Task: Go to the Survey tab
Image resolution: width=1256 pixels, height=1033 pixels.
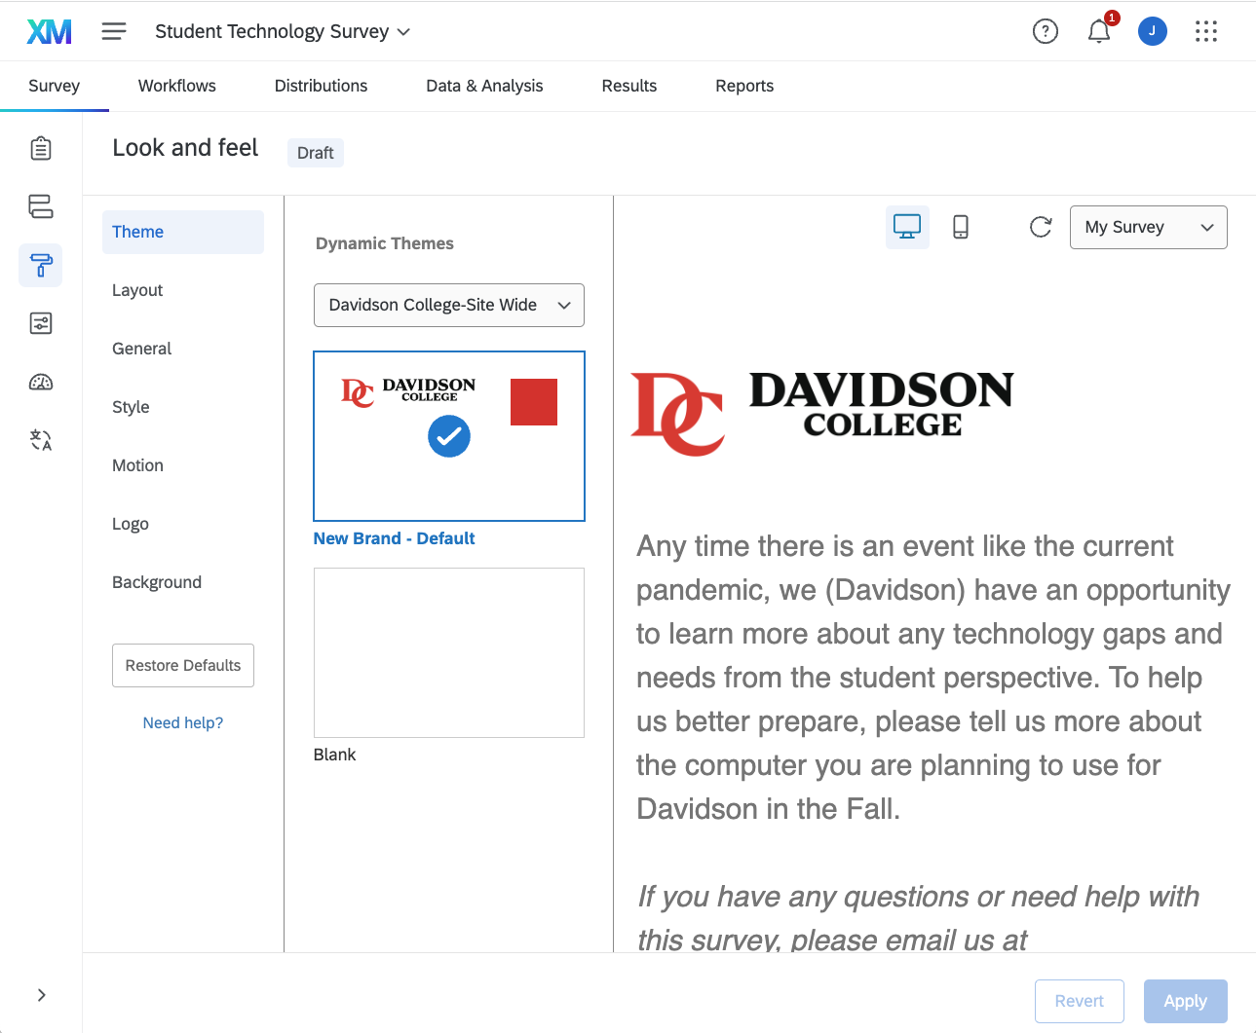Action: click(x=55, y=86)
